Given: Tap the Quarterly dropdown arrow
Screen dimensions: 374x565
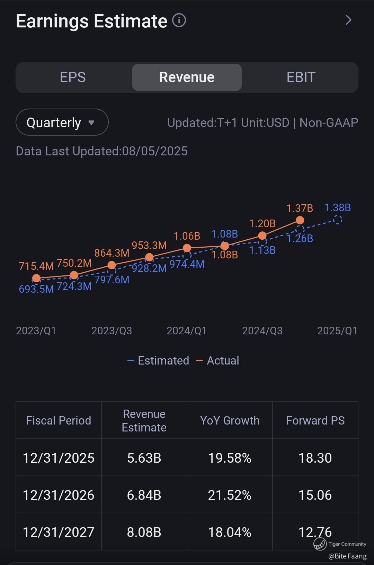Looking at the screenshot, I should (x=91, y=122).
